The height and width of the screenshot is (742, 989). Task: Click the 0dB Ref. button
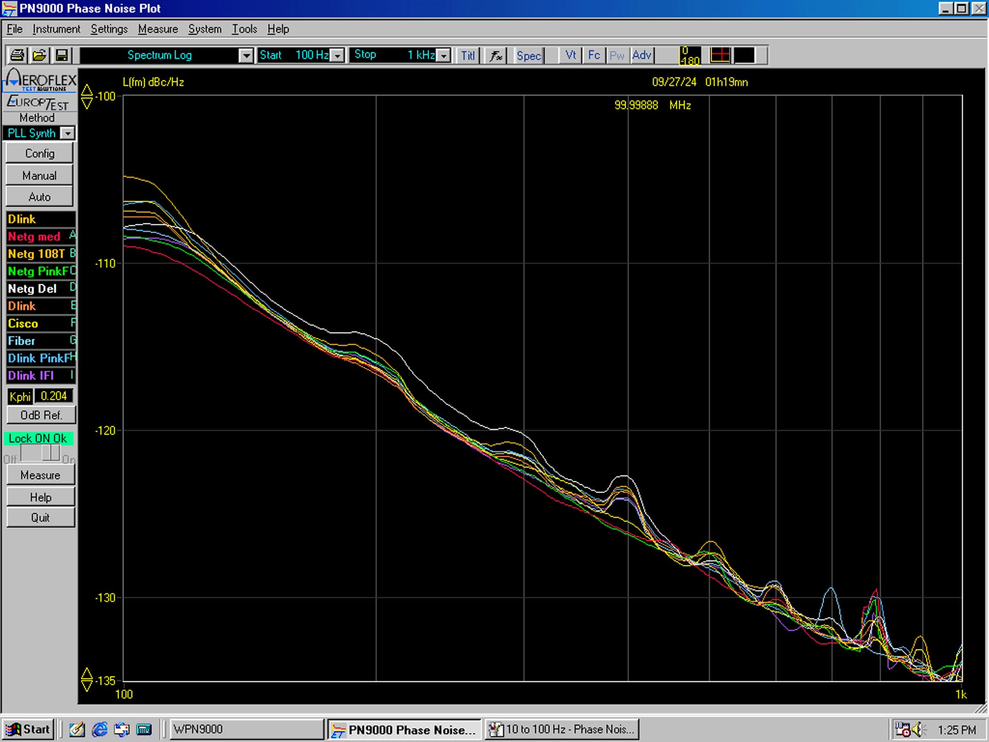tap(41, 415)
